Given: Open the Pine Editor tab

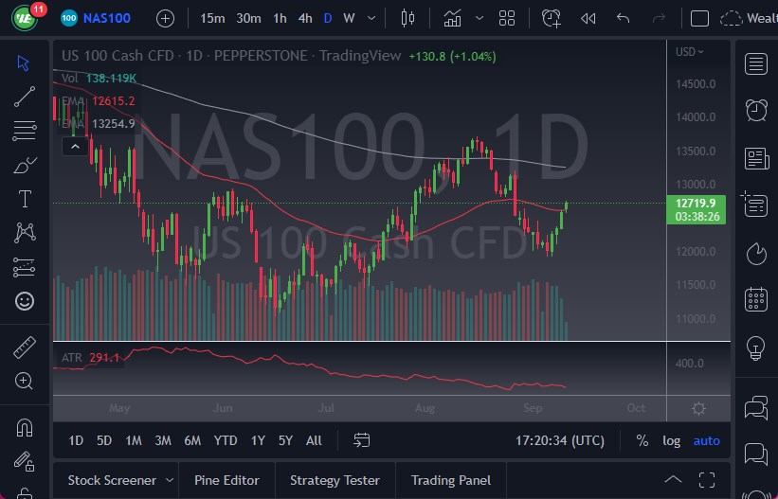Looking at the screenshot, I should pyautogui.click(x=226, y=480).
